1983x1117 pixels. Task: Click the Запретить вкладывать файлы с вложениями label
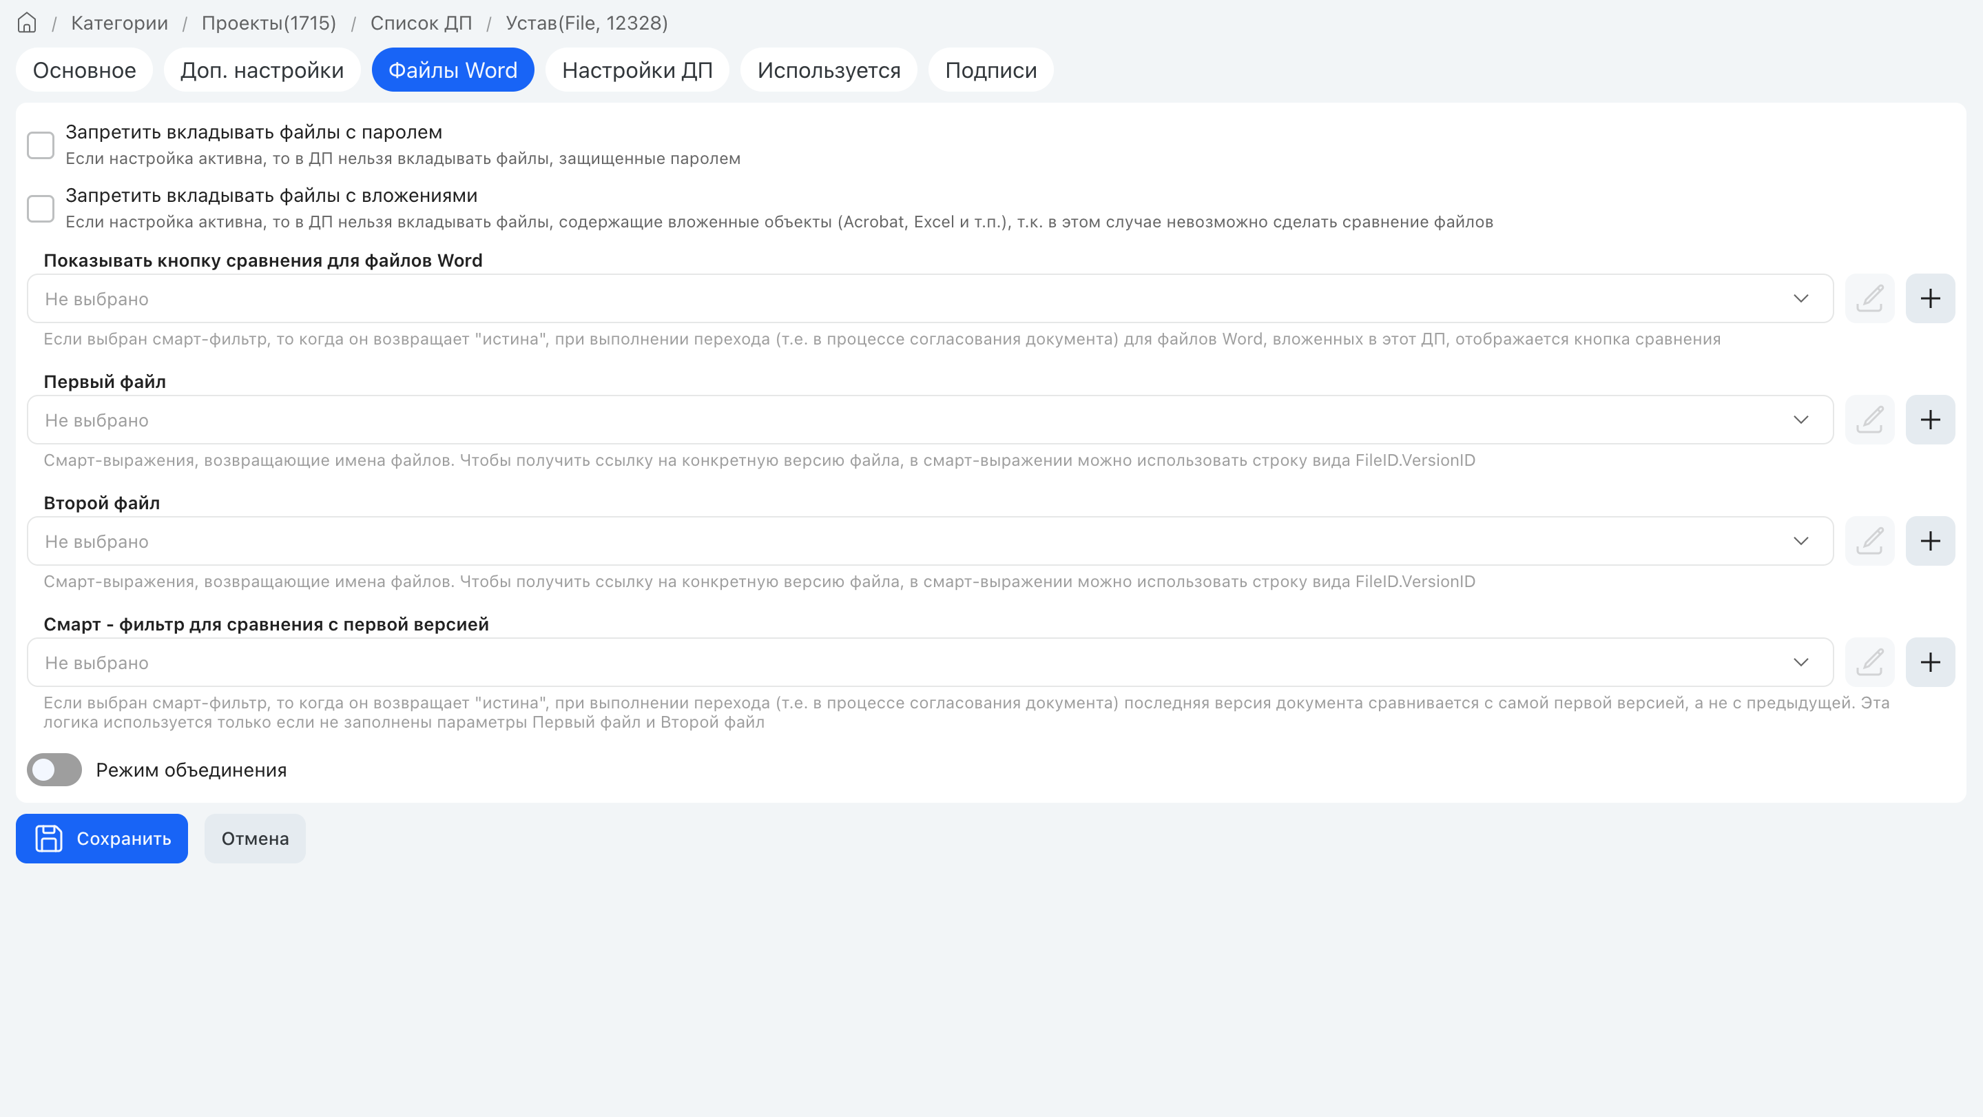(x=272, y=196)
